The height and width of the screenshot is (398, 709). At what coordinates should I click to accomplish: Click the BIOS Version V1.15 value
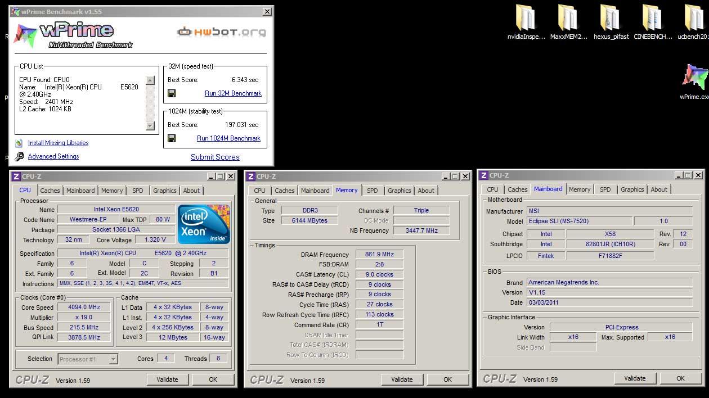tap(609, 292)
